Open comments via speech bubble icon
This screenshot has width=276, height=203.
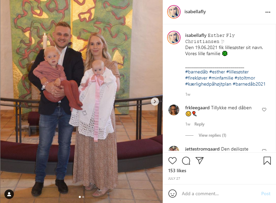click(186, 161)
